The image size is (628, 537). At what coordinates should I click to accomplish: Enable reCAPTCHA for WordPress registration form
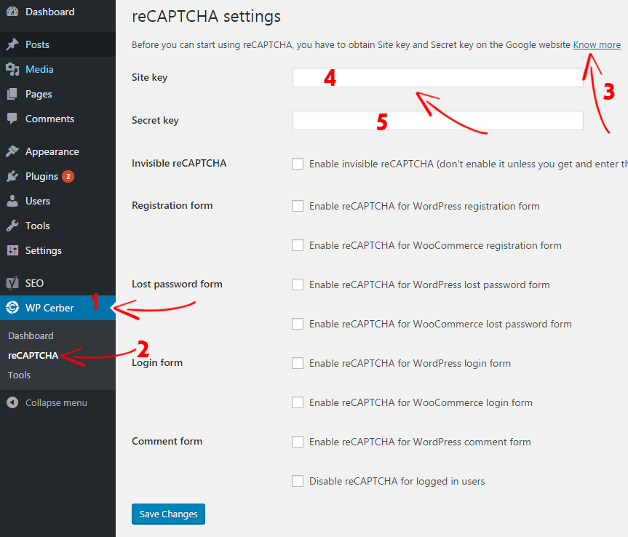click(298, 206)
